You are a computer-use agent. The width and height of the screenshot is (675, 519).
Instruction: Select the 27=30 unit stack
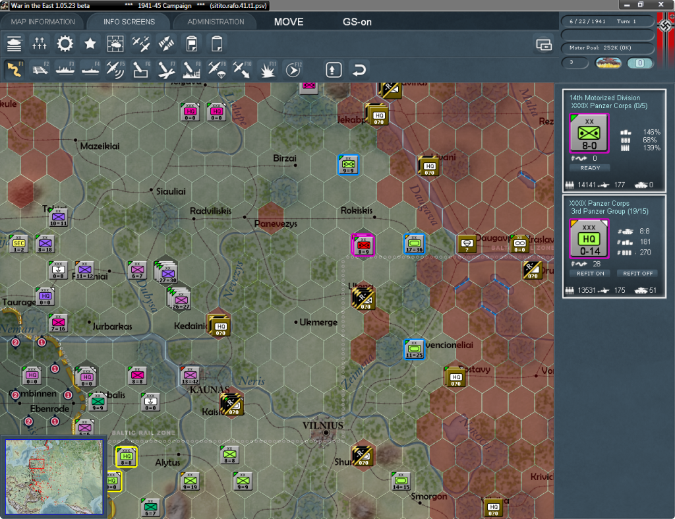tap(167, 274)
